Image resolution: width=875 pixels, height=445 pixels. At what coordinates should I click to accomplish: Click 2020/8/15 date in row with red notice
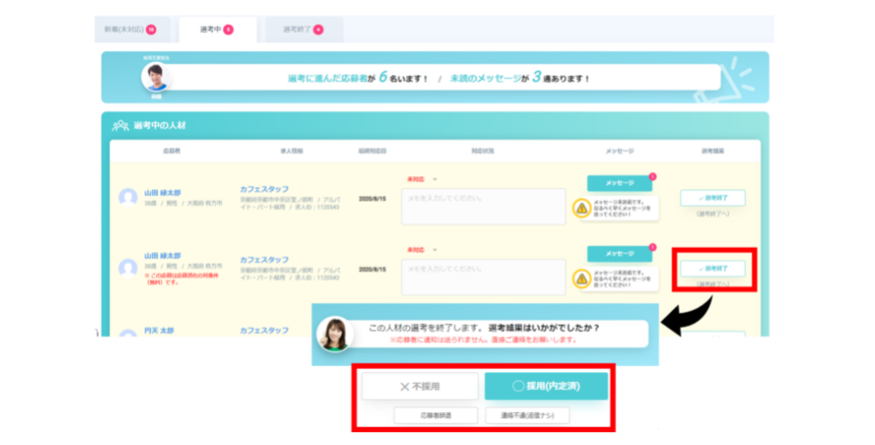[x=373, y=270]
